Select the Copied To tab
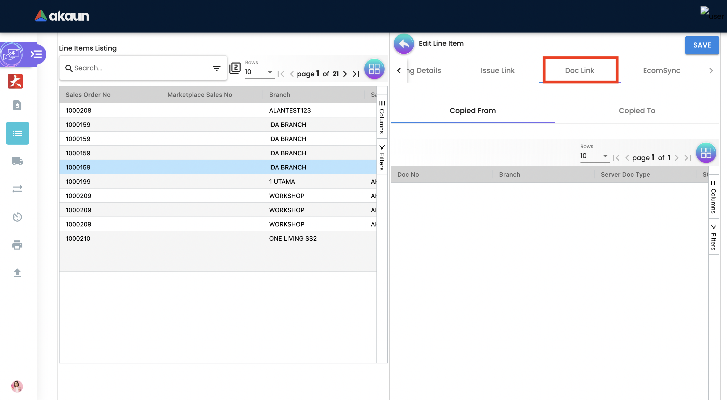This screenshot has width=727, height=400. [637, 111]
